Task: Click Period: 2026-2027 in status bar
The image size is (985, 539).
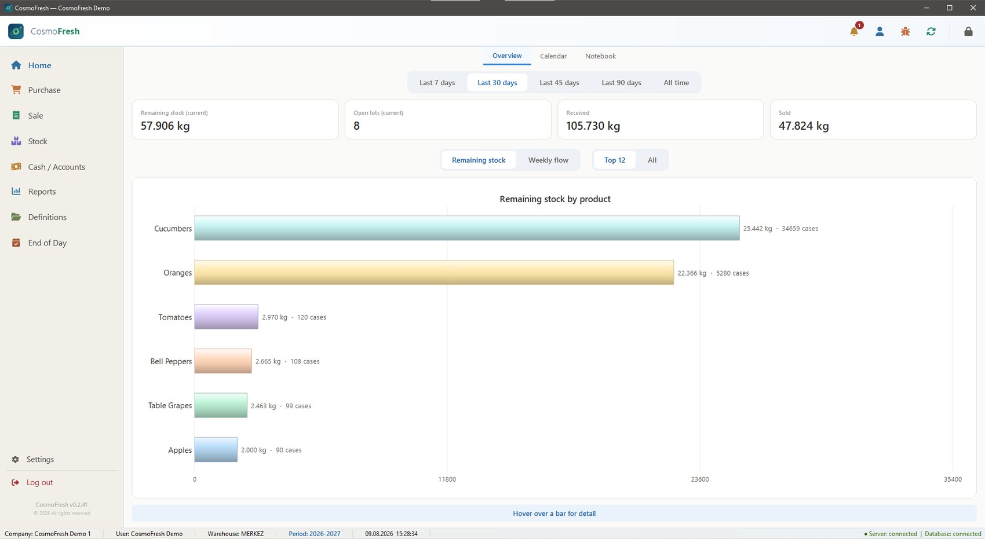Action: point(315,534)
